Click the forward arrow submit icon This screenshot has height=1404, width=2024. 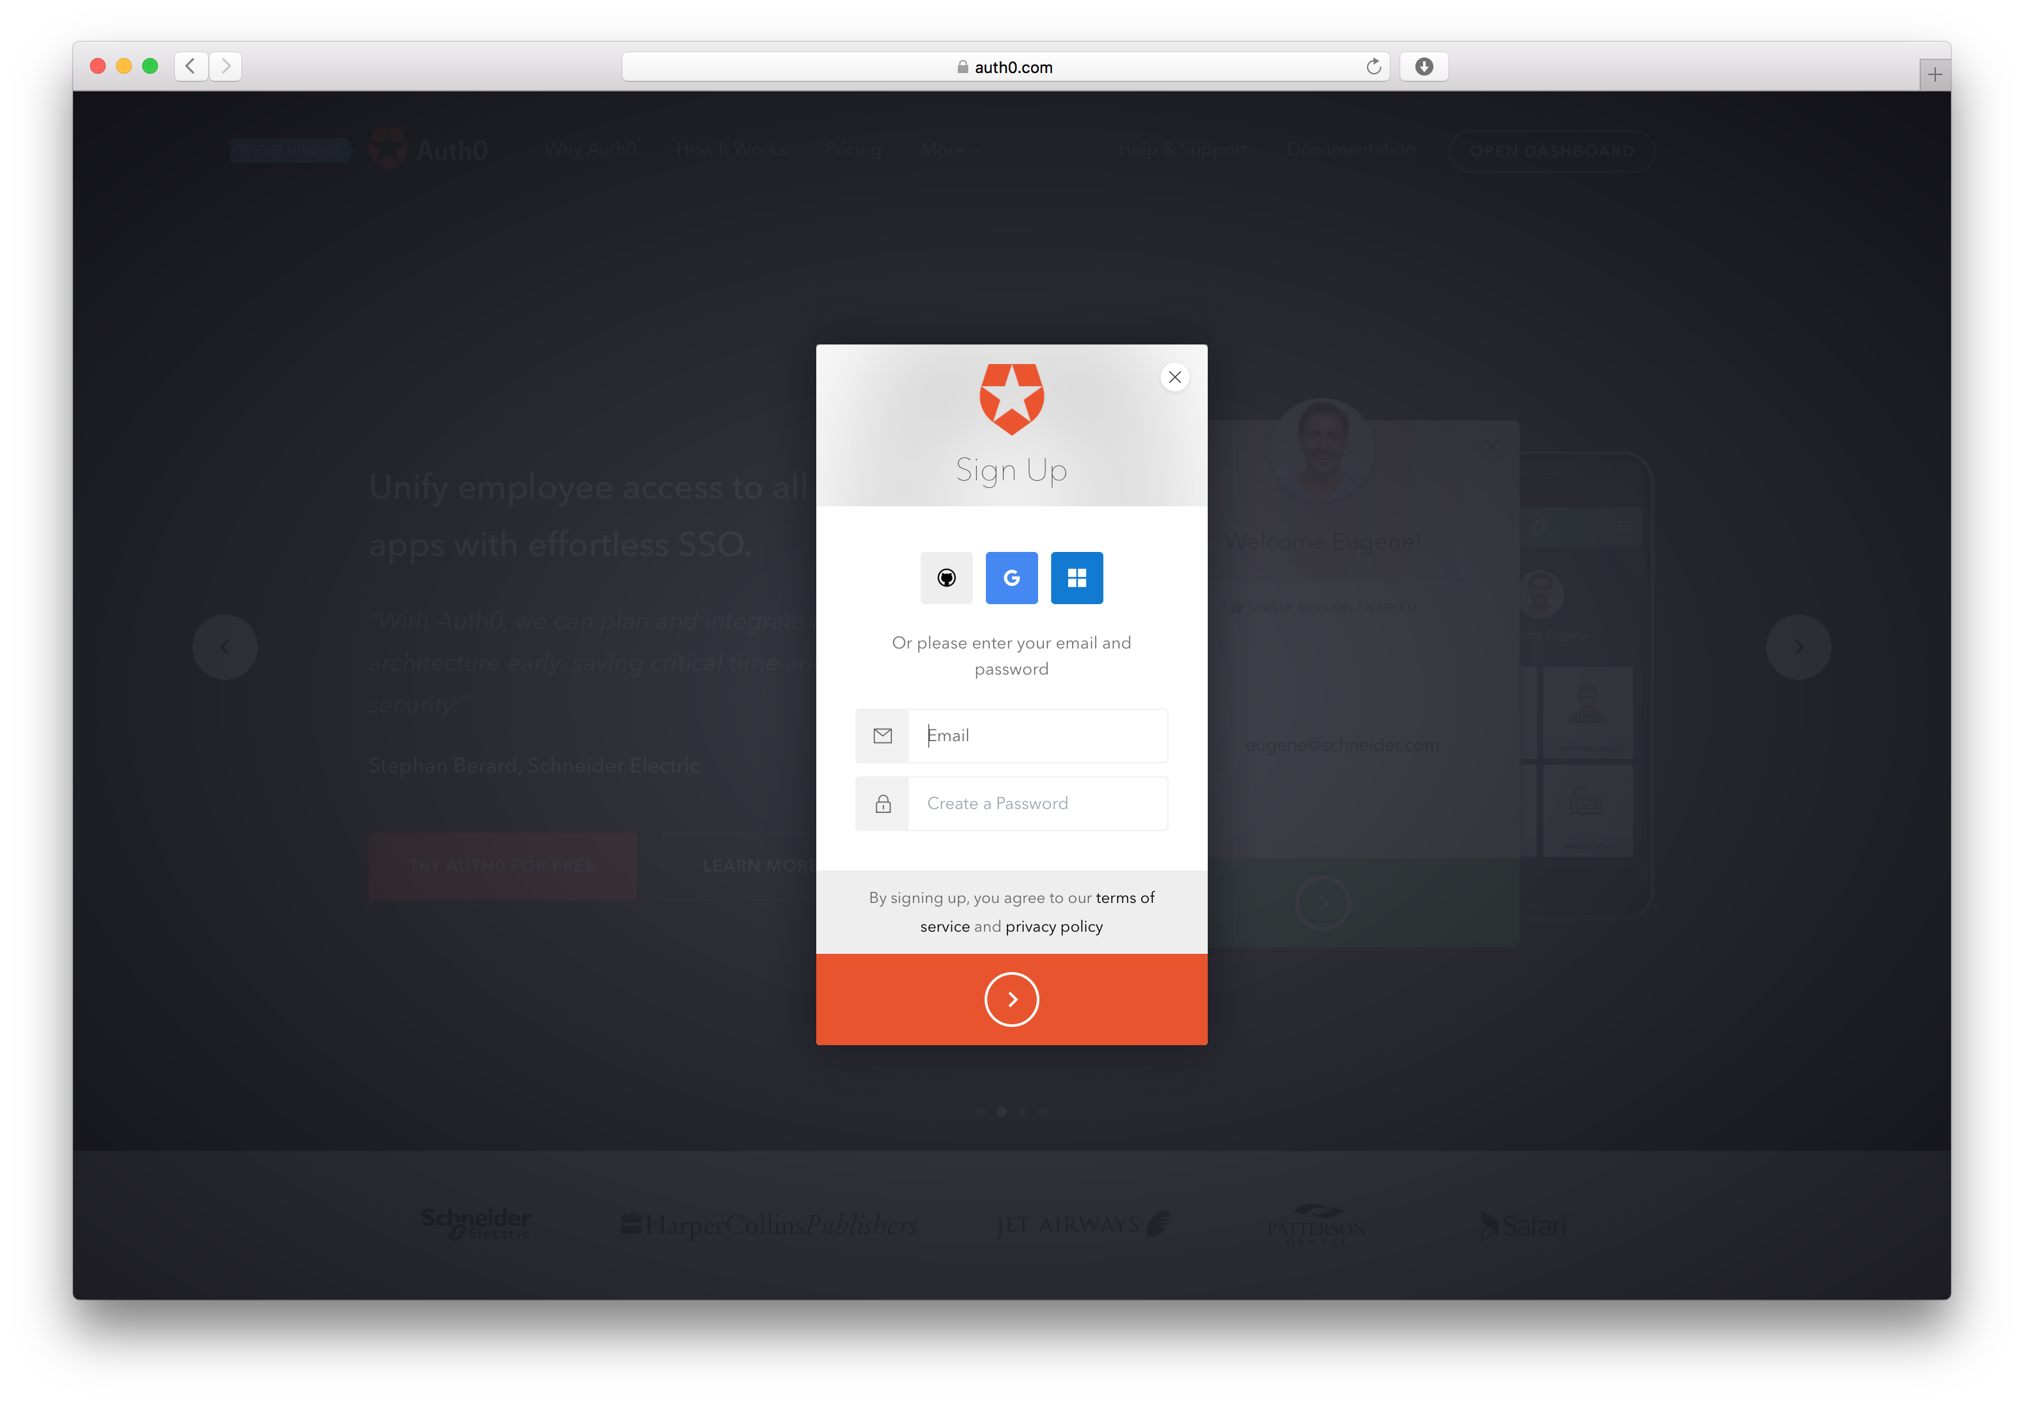coord(1012,998)
